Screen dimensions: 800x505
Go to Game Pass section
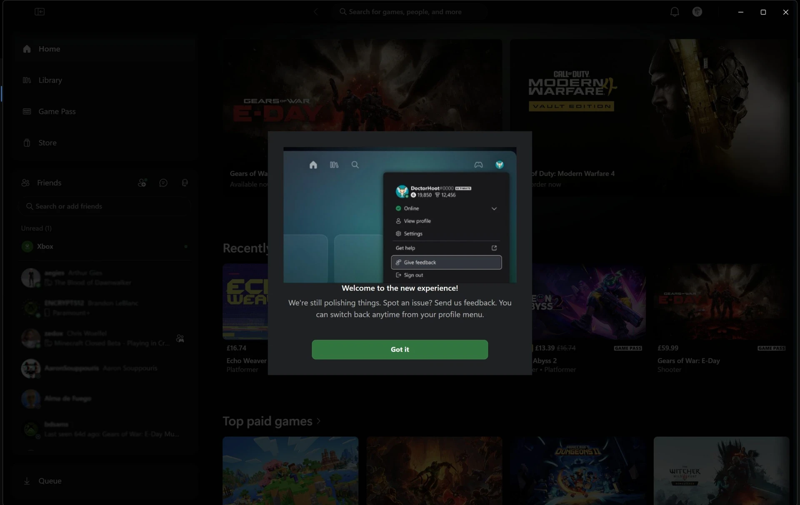tap(104, 111)
